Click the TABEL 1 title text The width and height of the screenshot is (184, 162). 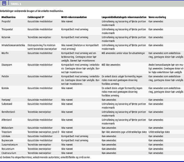tap(16, 4)
